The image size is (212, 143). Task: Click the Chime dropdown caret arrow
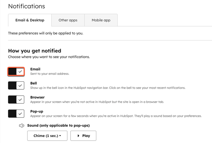tap(60, 136)
